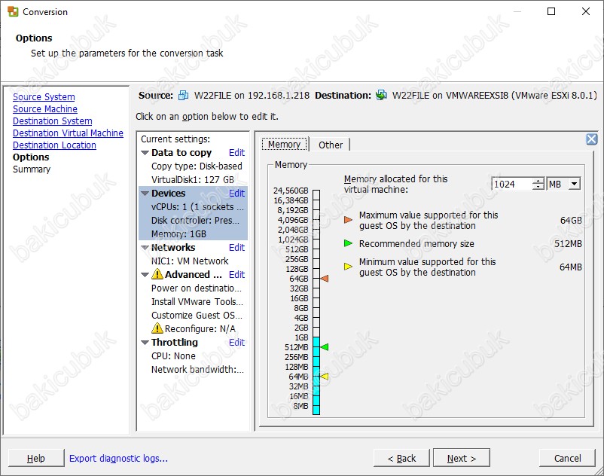Edit the Devices settings
604x476 pixels.
[236, 194]
